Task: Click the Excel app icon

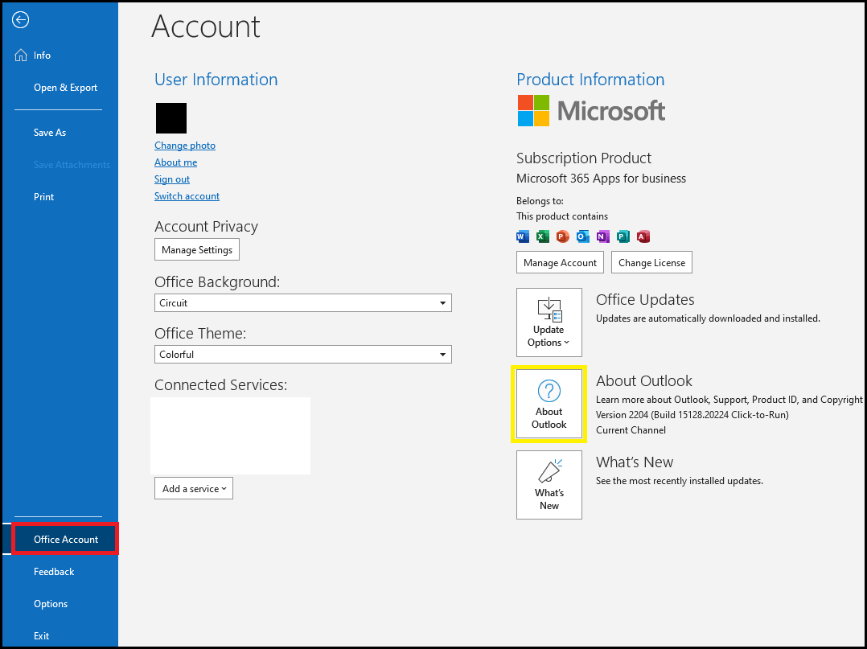Action: [x=542, y=236]
